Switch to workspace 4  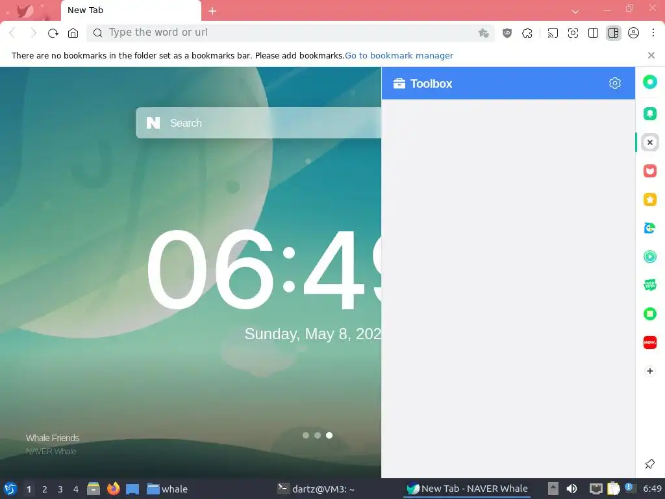coord(76,489)
